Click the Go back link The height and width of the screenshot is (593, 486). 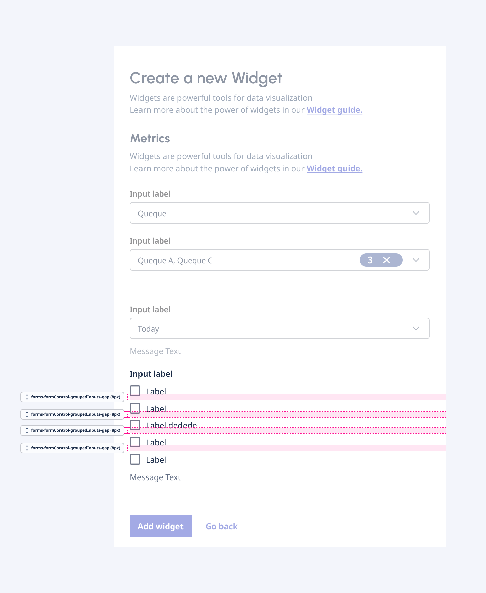click(x=221, y=526)
